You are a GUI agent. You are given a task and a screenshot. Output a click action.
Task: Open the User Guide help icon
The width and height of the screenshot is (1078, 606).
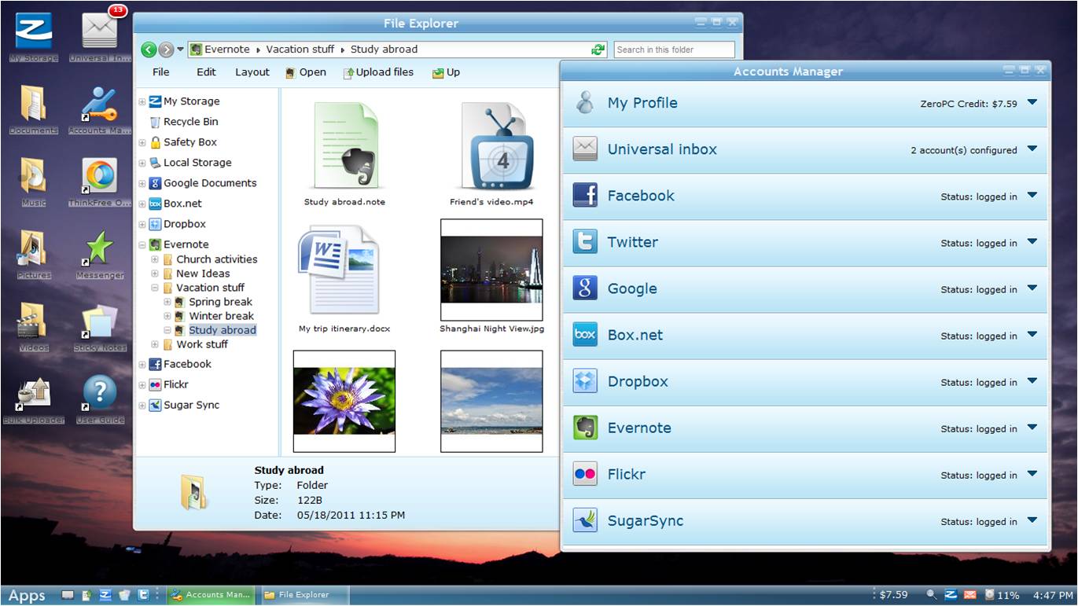click(x=100, y=395)
